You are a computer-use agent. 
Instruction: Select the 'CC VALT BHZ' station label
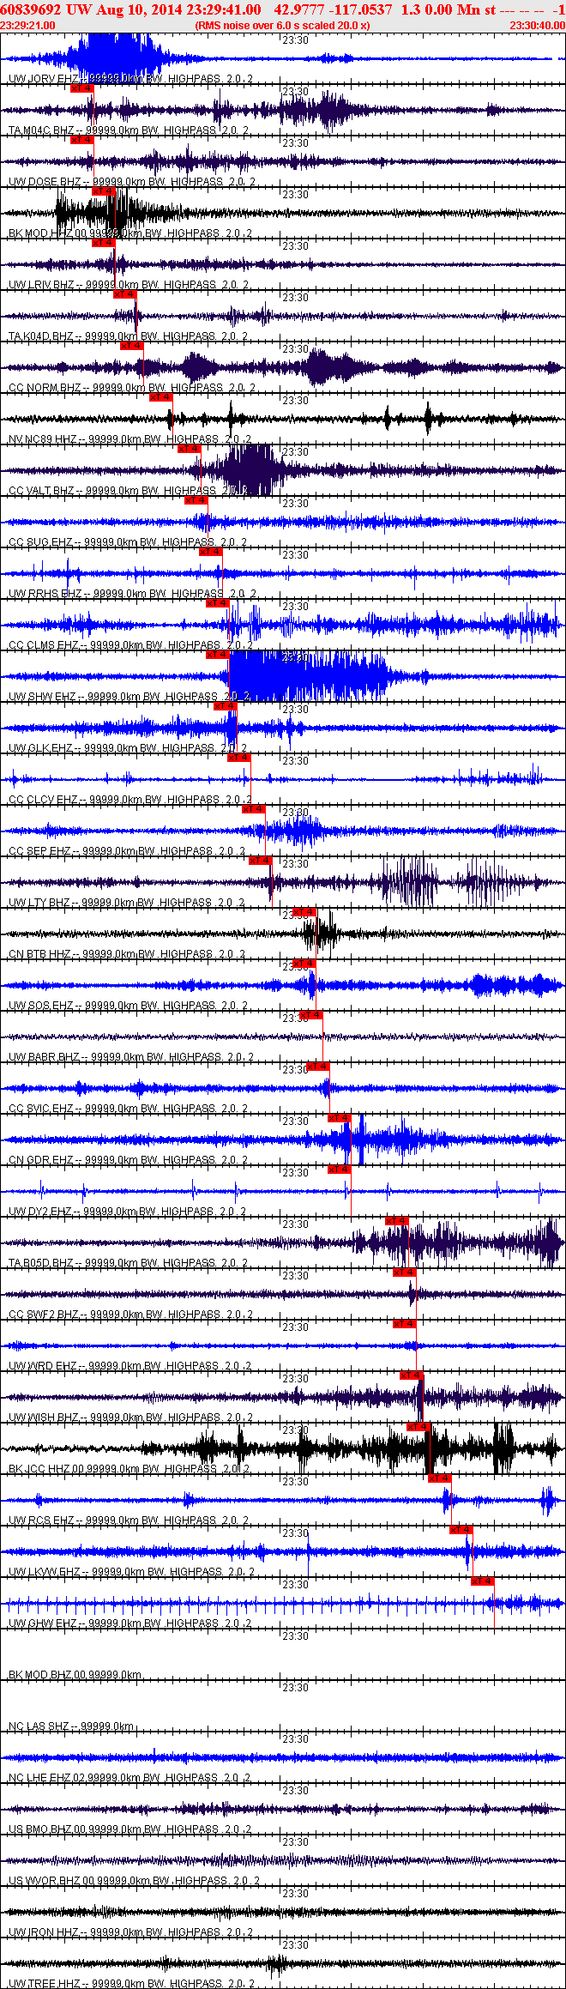click(41, 491)
